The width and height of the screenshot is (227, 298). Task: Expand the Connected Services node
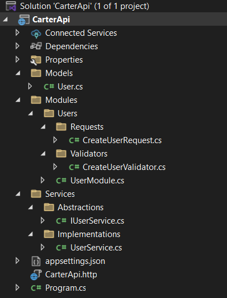click(17, 32)
